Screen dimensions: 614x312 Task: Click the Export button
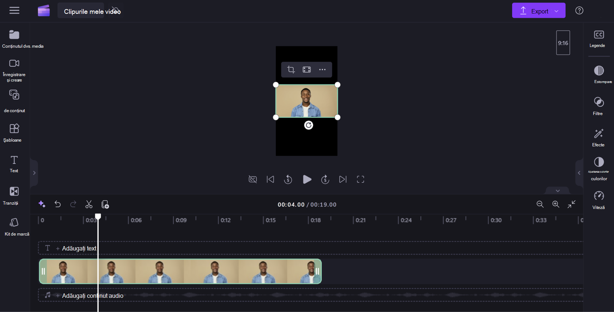(539, 11)
